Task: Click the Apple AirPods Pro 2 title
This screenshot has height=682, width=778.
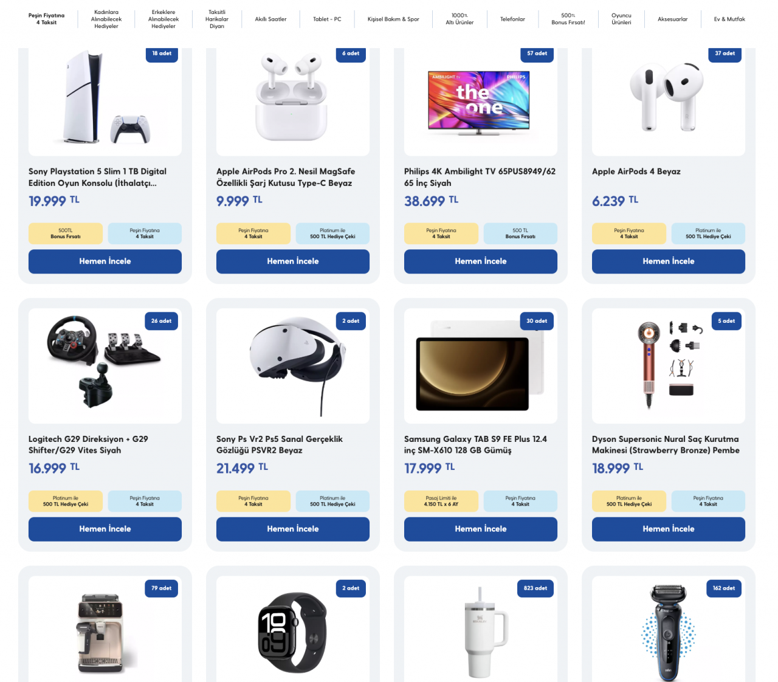Action: (286, 177)
